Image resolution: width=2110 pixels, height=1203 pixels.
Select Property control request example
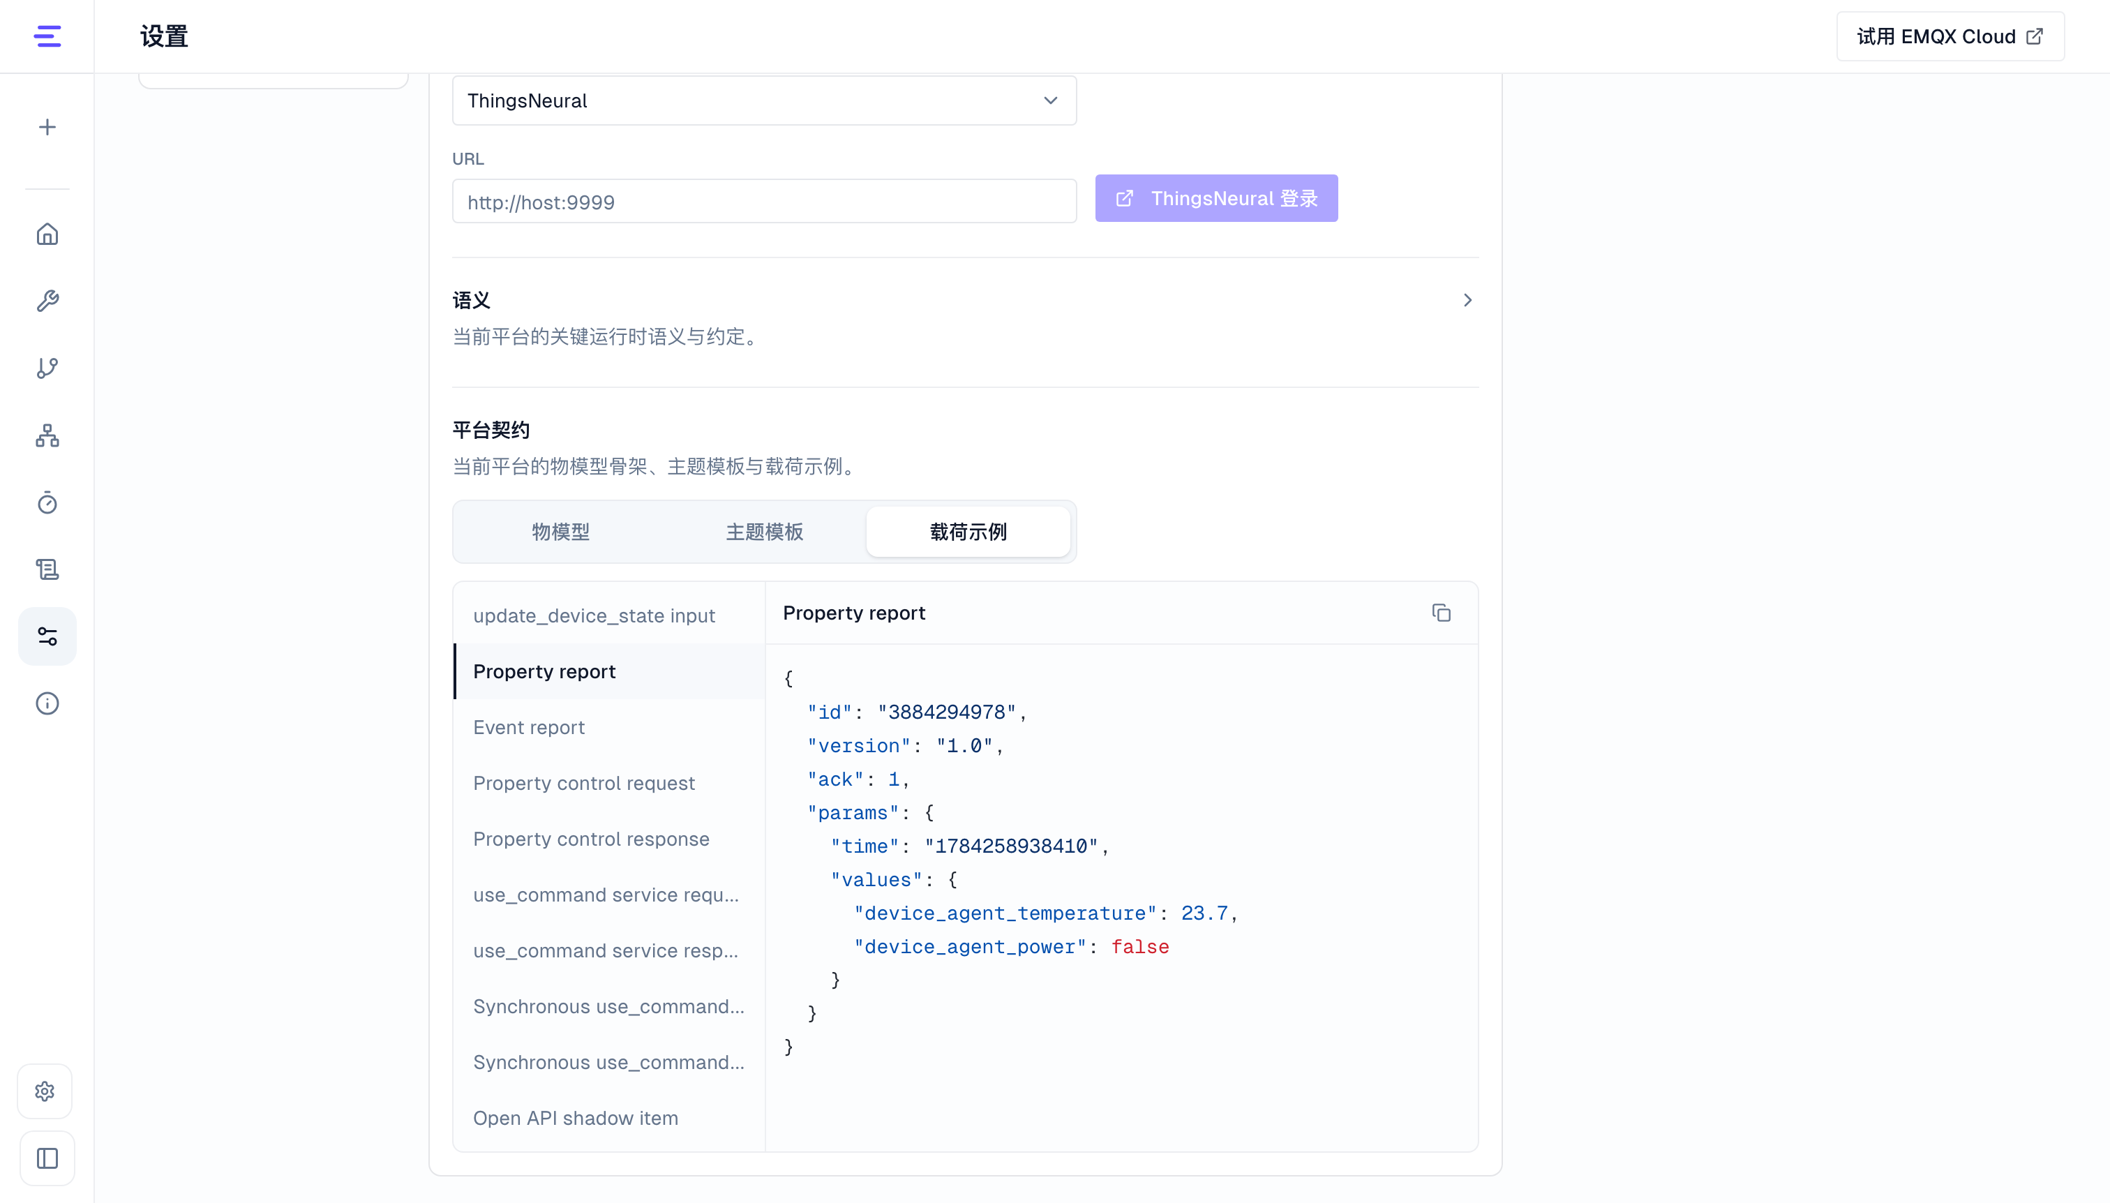click(x=609, y=783)
